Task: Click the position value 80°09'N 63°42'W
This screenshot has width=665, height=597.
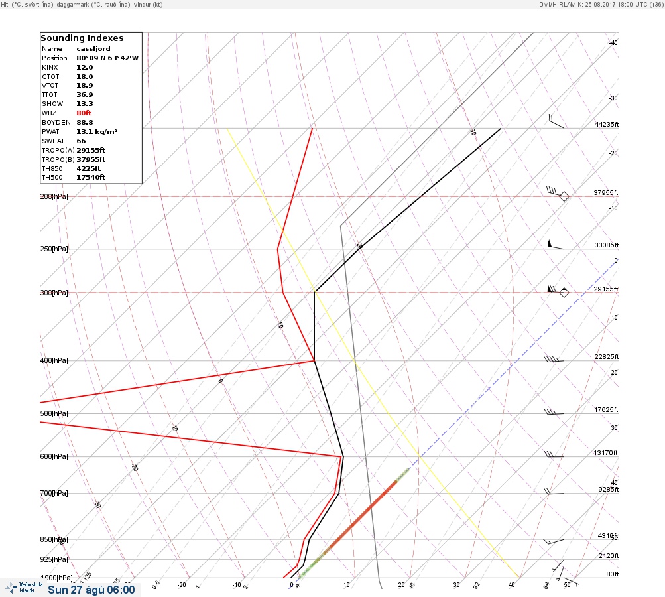Action: coord(107,58)
